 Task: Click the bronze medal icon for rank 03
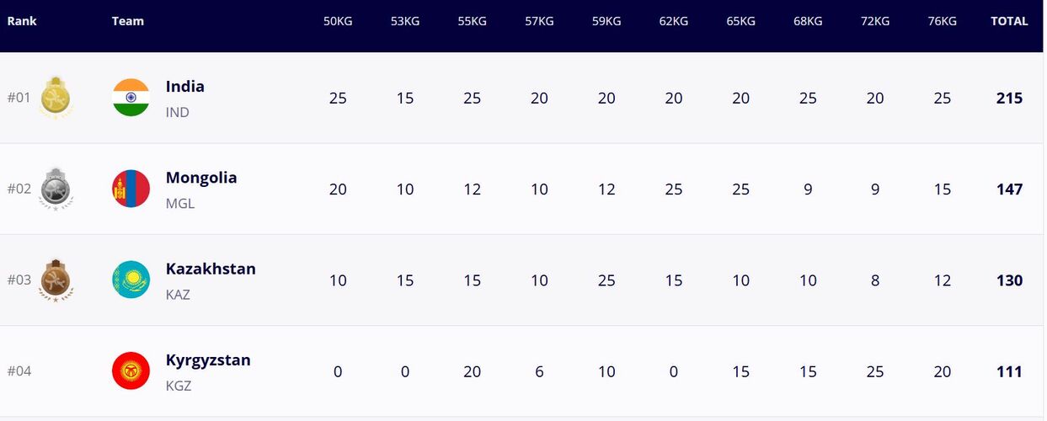(x=56, y=280)
